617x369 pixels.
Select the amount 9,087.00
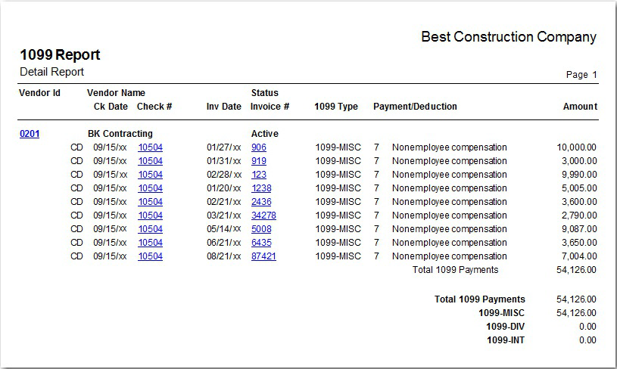(x=579, y=229)
